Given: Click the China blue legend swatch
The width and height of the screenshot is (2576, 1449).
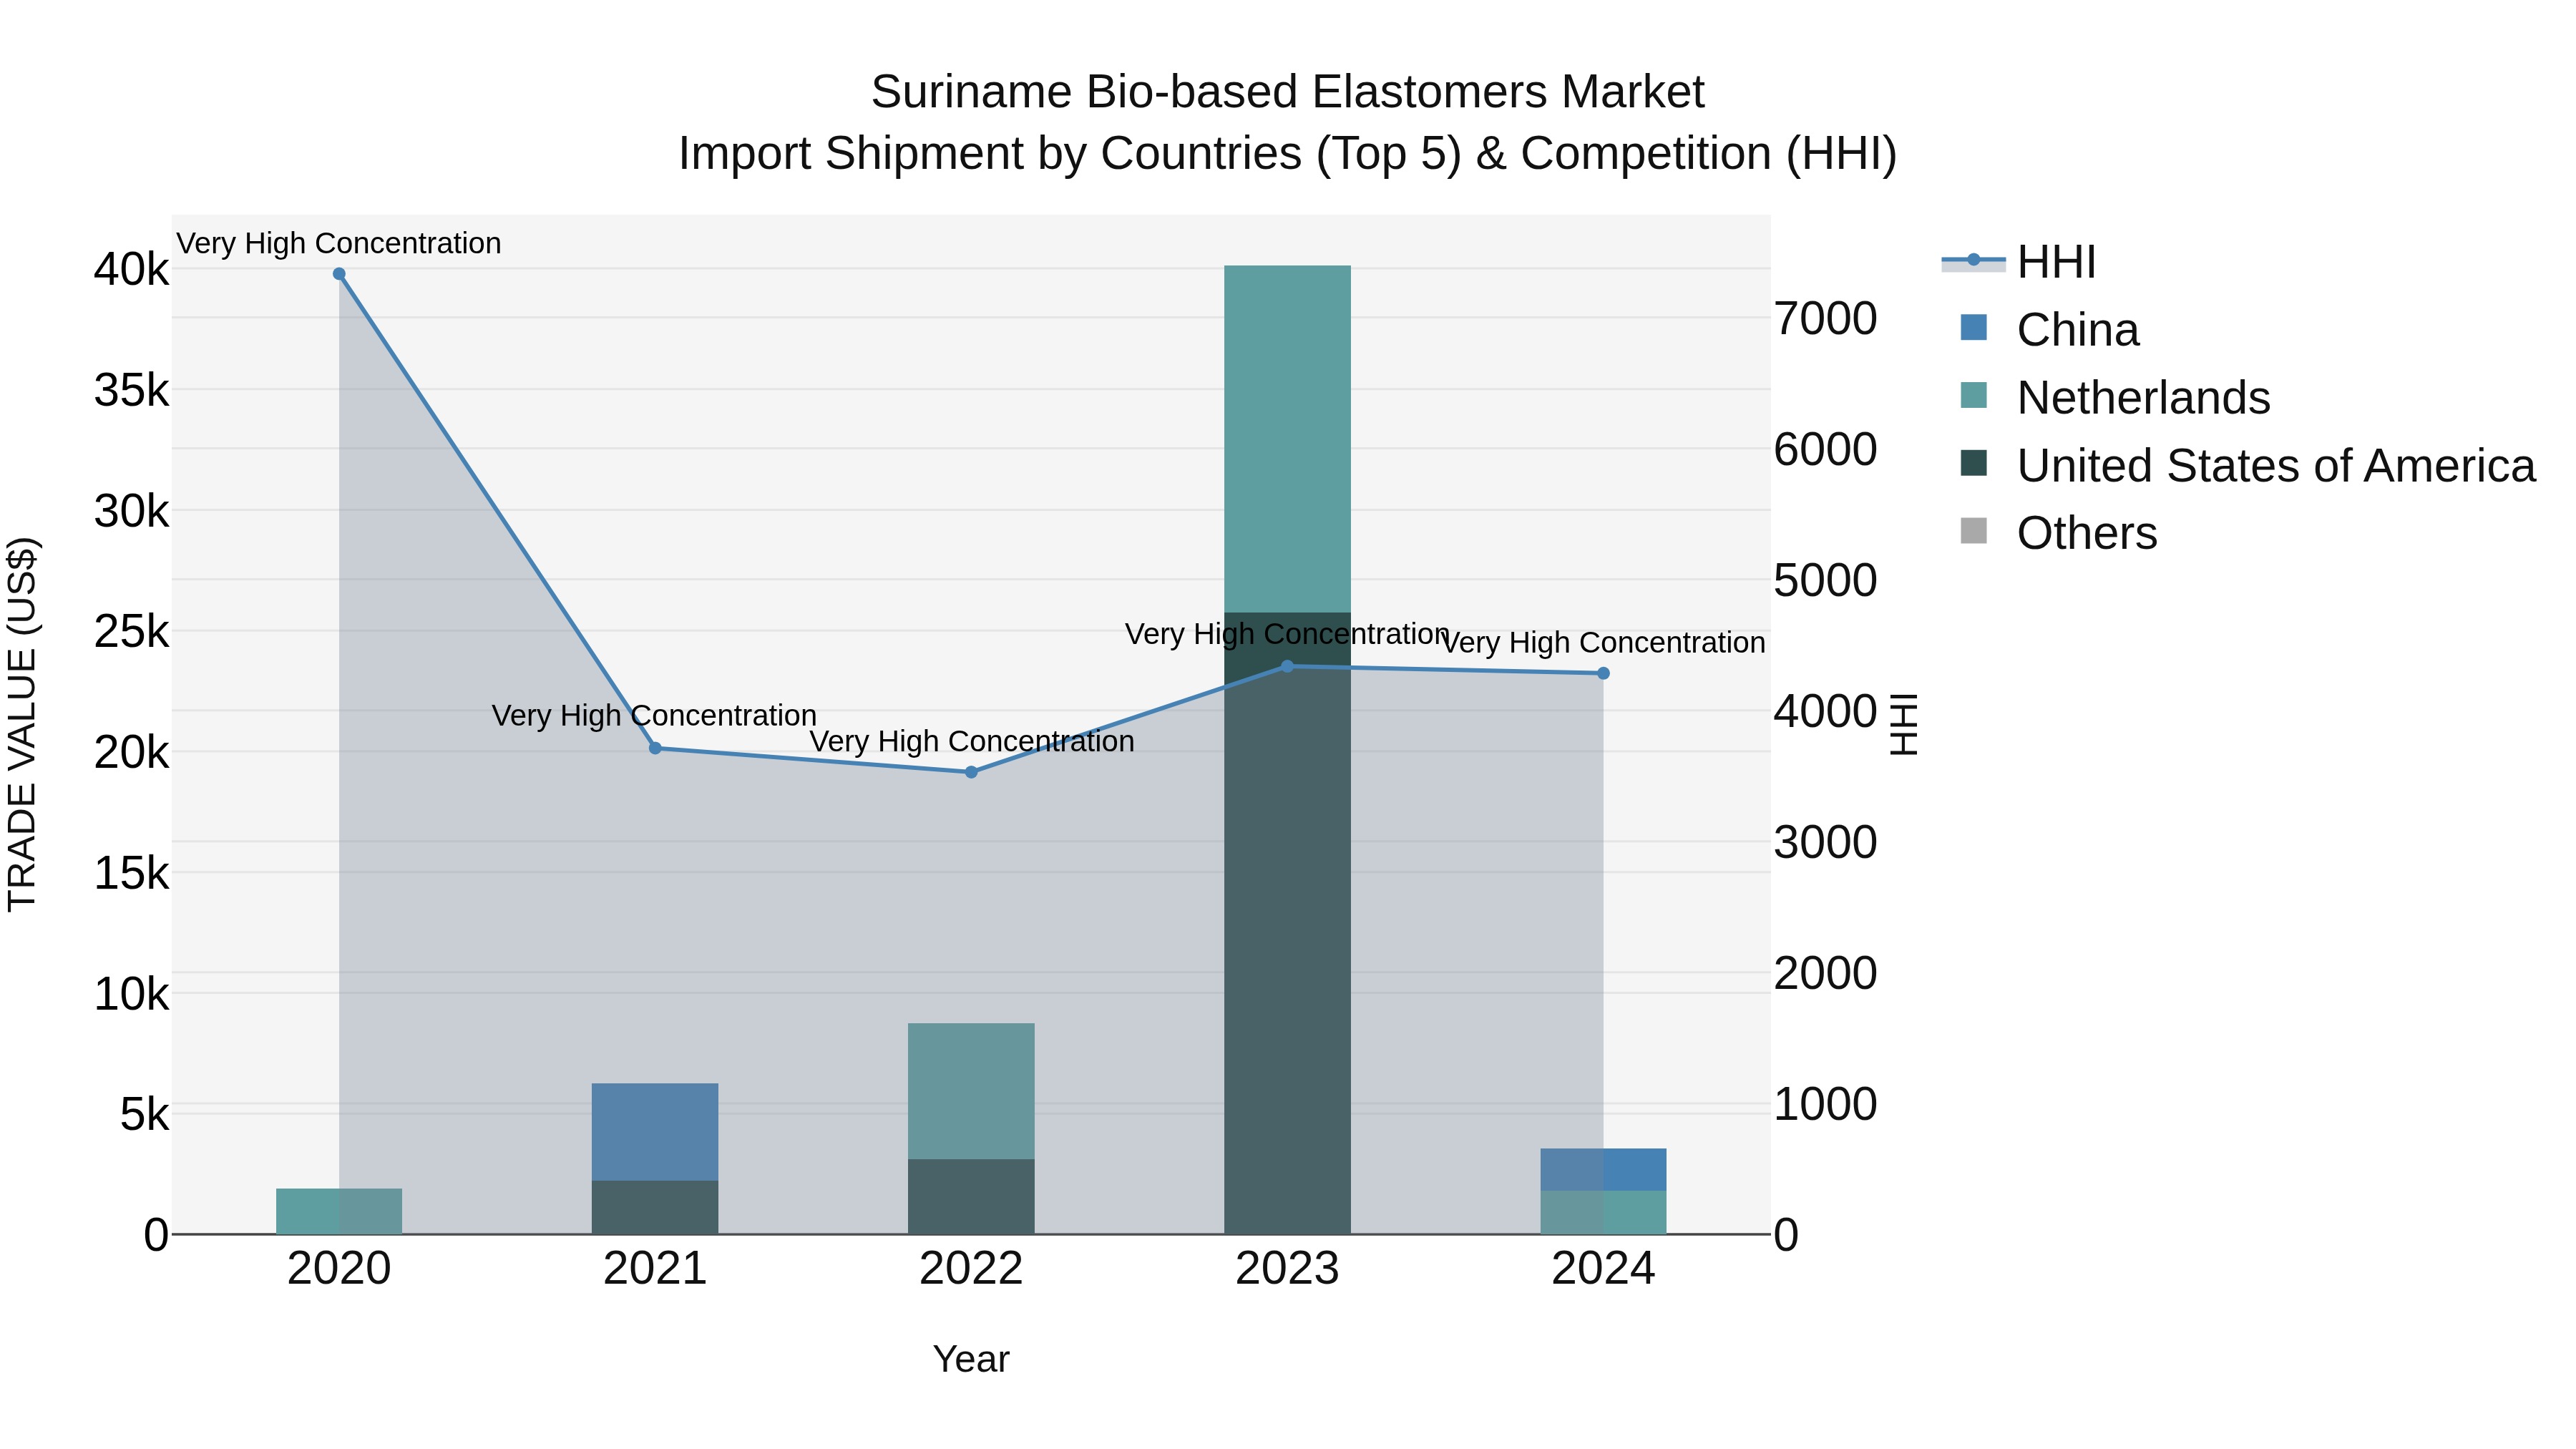Looking at the screenshot, I should tap(1974, 327).
